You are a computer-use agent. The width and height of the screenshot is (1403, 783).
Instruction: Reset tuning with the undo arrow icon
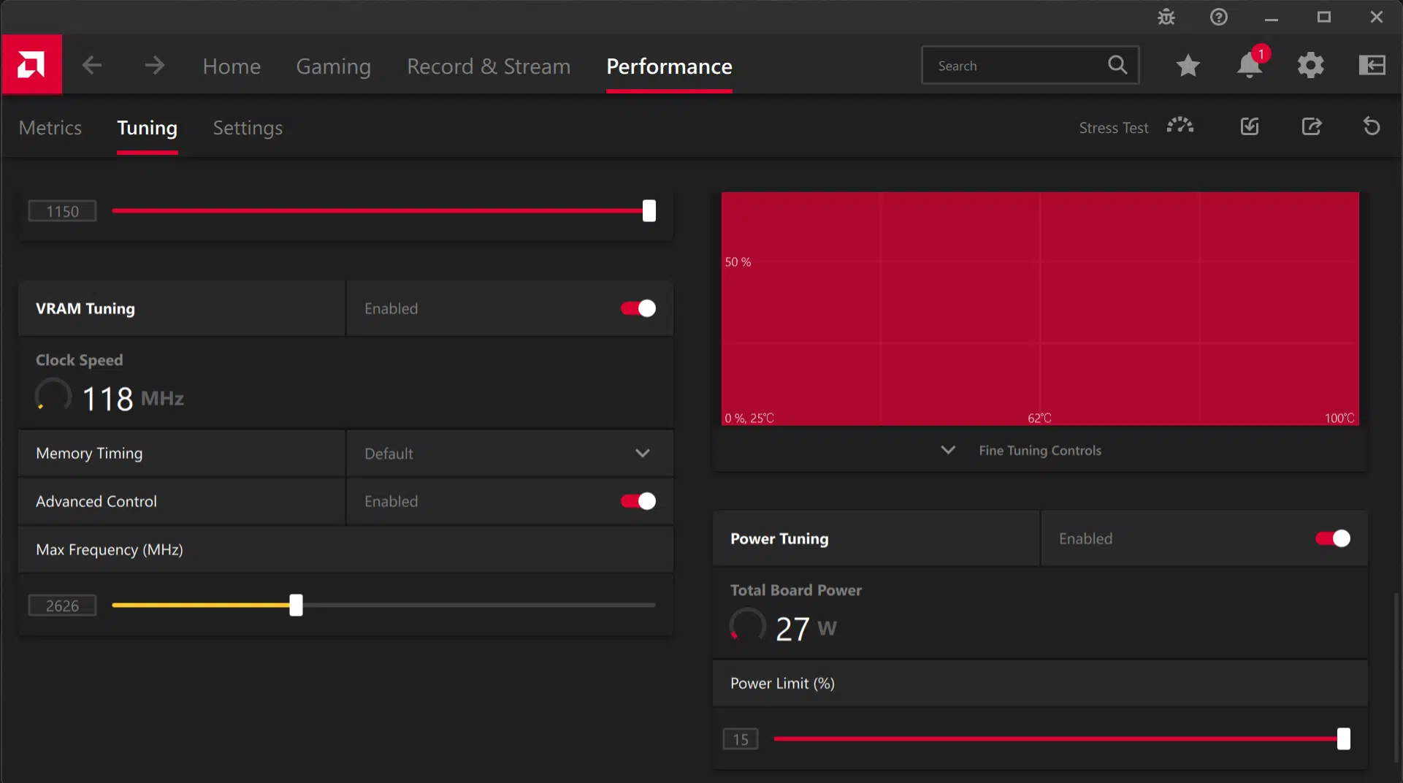(x=1372, y=126)
